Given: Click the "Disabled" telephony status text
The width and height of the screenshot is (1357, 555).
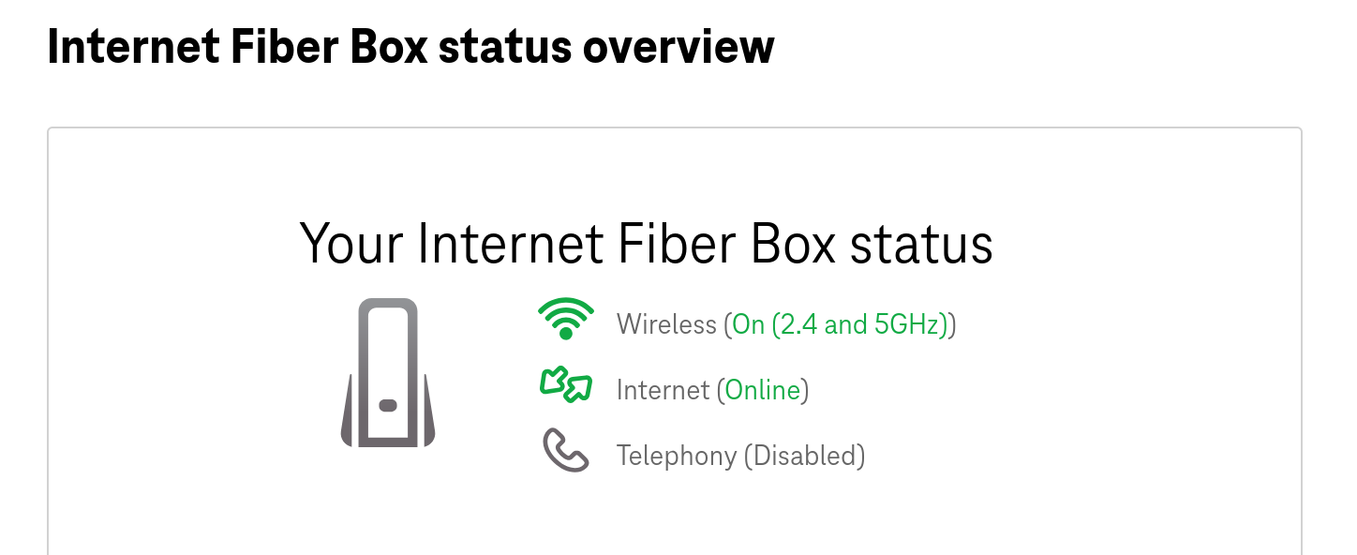Looking at the screenshot, I should 804,456.
